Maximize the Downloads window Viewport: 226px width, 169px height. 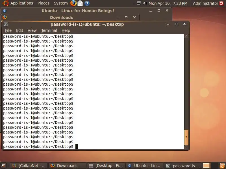coord(126,17)
